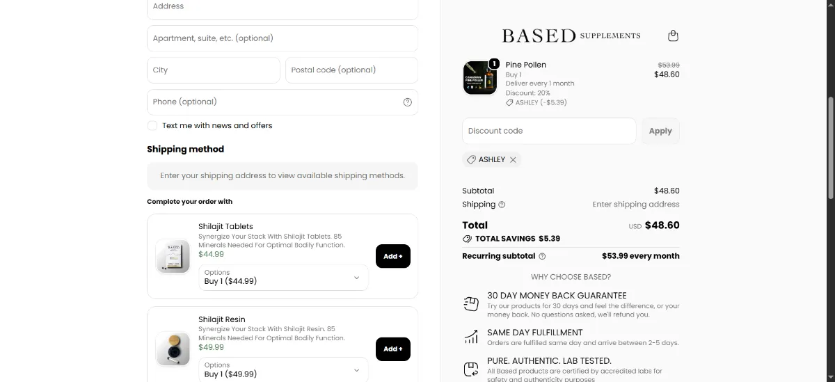The image size is (835, 382).
Task: Add Shilajit Resin to the order
Action: [393, 349]
